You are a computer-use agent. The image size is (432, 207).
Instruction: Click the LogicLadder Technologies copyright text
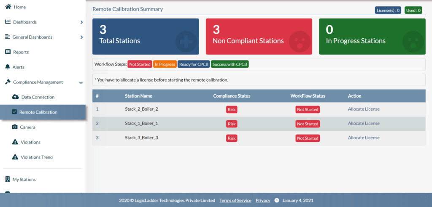coord(167,200)
